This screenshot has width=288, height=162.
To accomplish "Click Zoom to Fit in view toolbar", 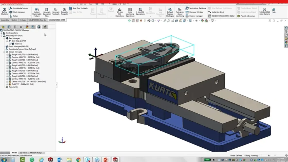I will pos(165,21).
